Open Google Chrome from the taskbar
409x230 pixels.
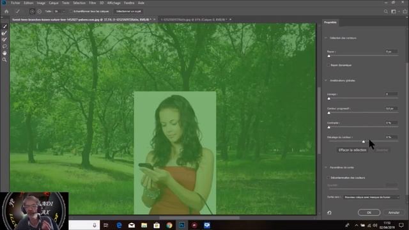click(169, 226)
